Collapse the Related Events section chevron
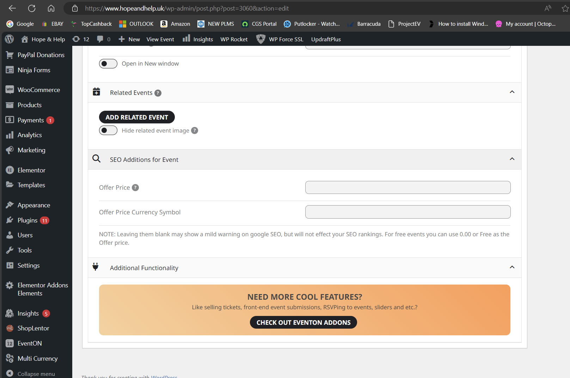This screenshot has height=378, width=570. [512, 92]
